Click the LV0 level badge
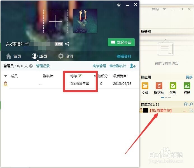Image resolution: width=194 pixels, height=168 pixels. coord(59,44)
